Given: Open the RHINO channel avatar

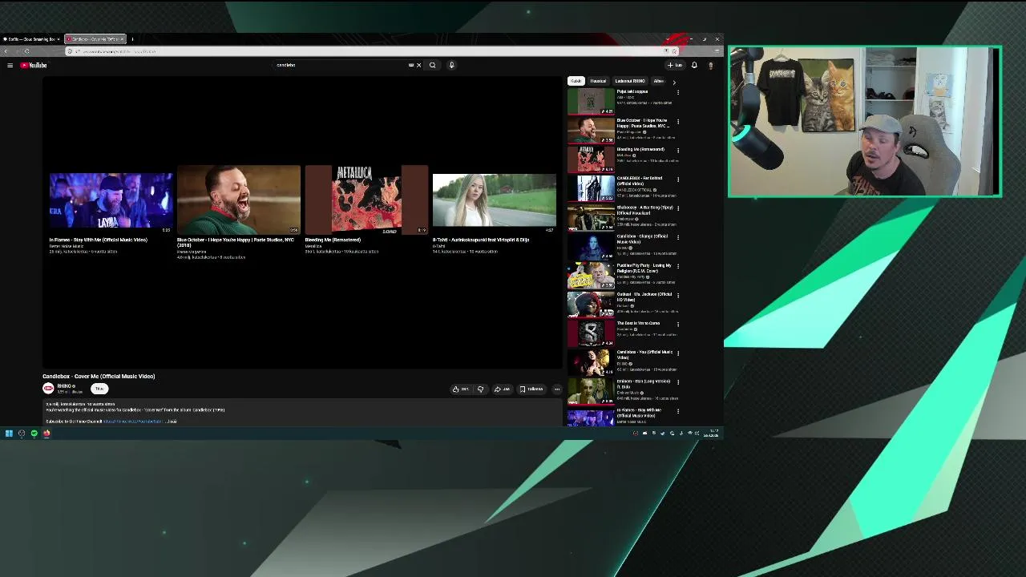Looking at the screenshot, I should (48, 388).
